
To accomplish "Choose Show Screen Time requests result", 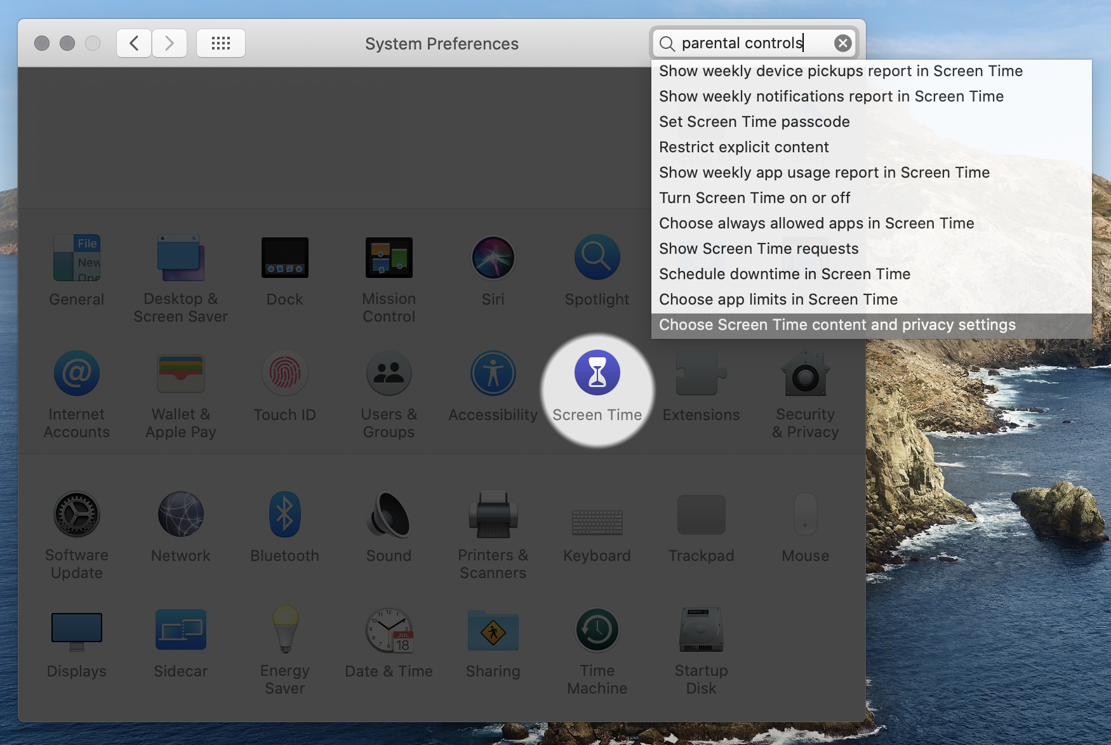I will pyautogui.click(x=872, y=249).
